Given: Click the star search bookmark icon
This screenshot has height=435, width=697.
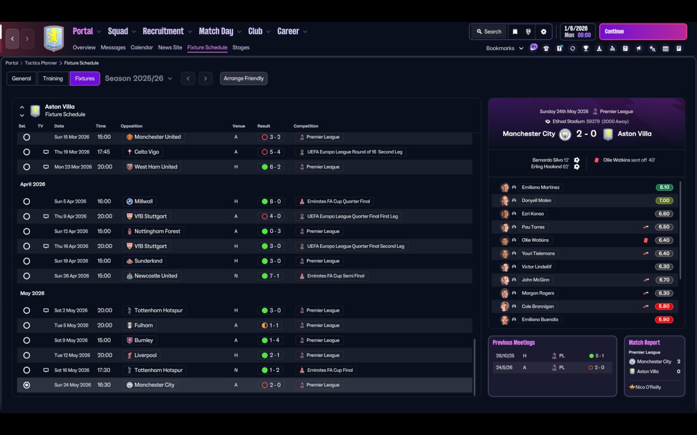Looking at the screenshot, I should [x=652, y=48].
